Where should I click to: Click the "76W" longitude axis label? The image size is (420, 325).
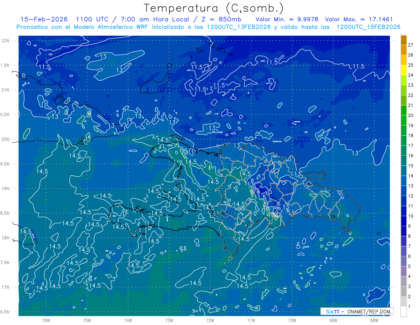tap(46, 320)
